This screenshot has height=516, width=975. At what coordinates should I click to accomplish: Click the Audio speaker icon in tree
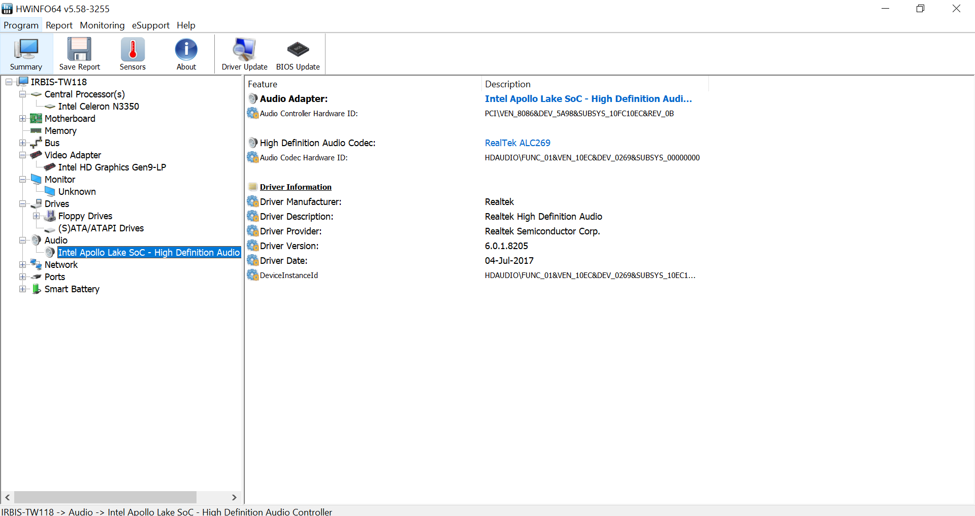pos(36,240)
